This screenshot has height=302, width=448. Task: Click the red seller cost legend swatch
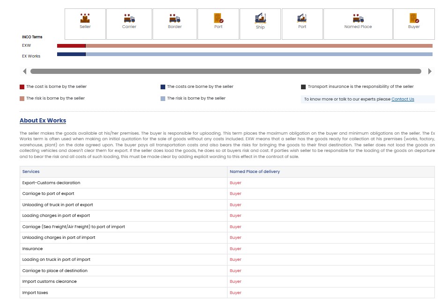[22, 87]
